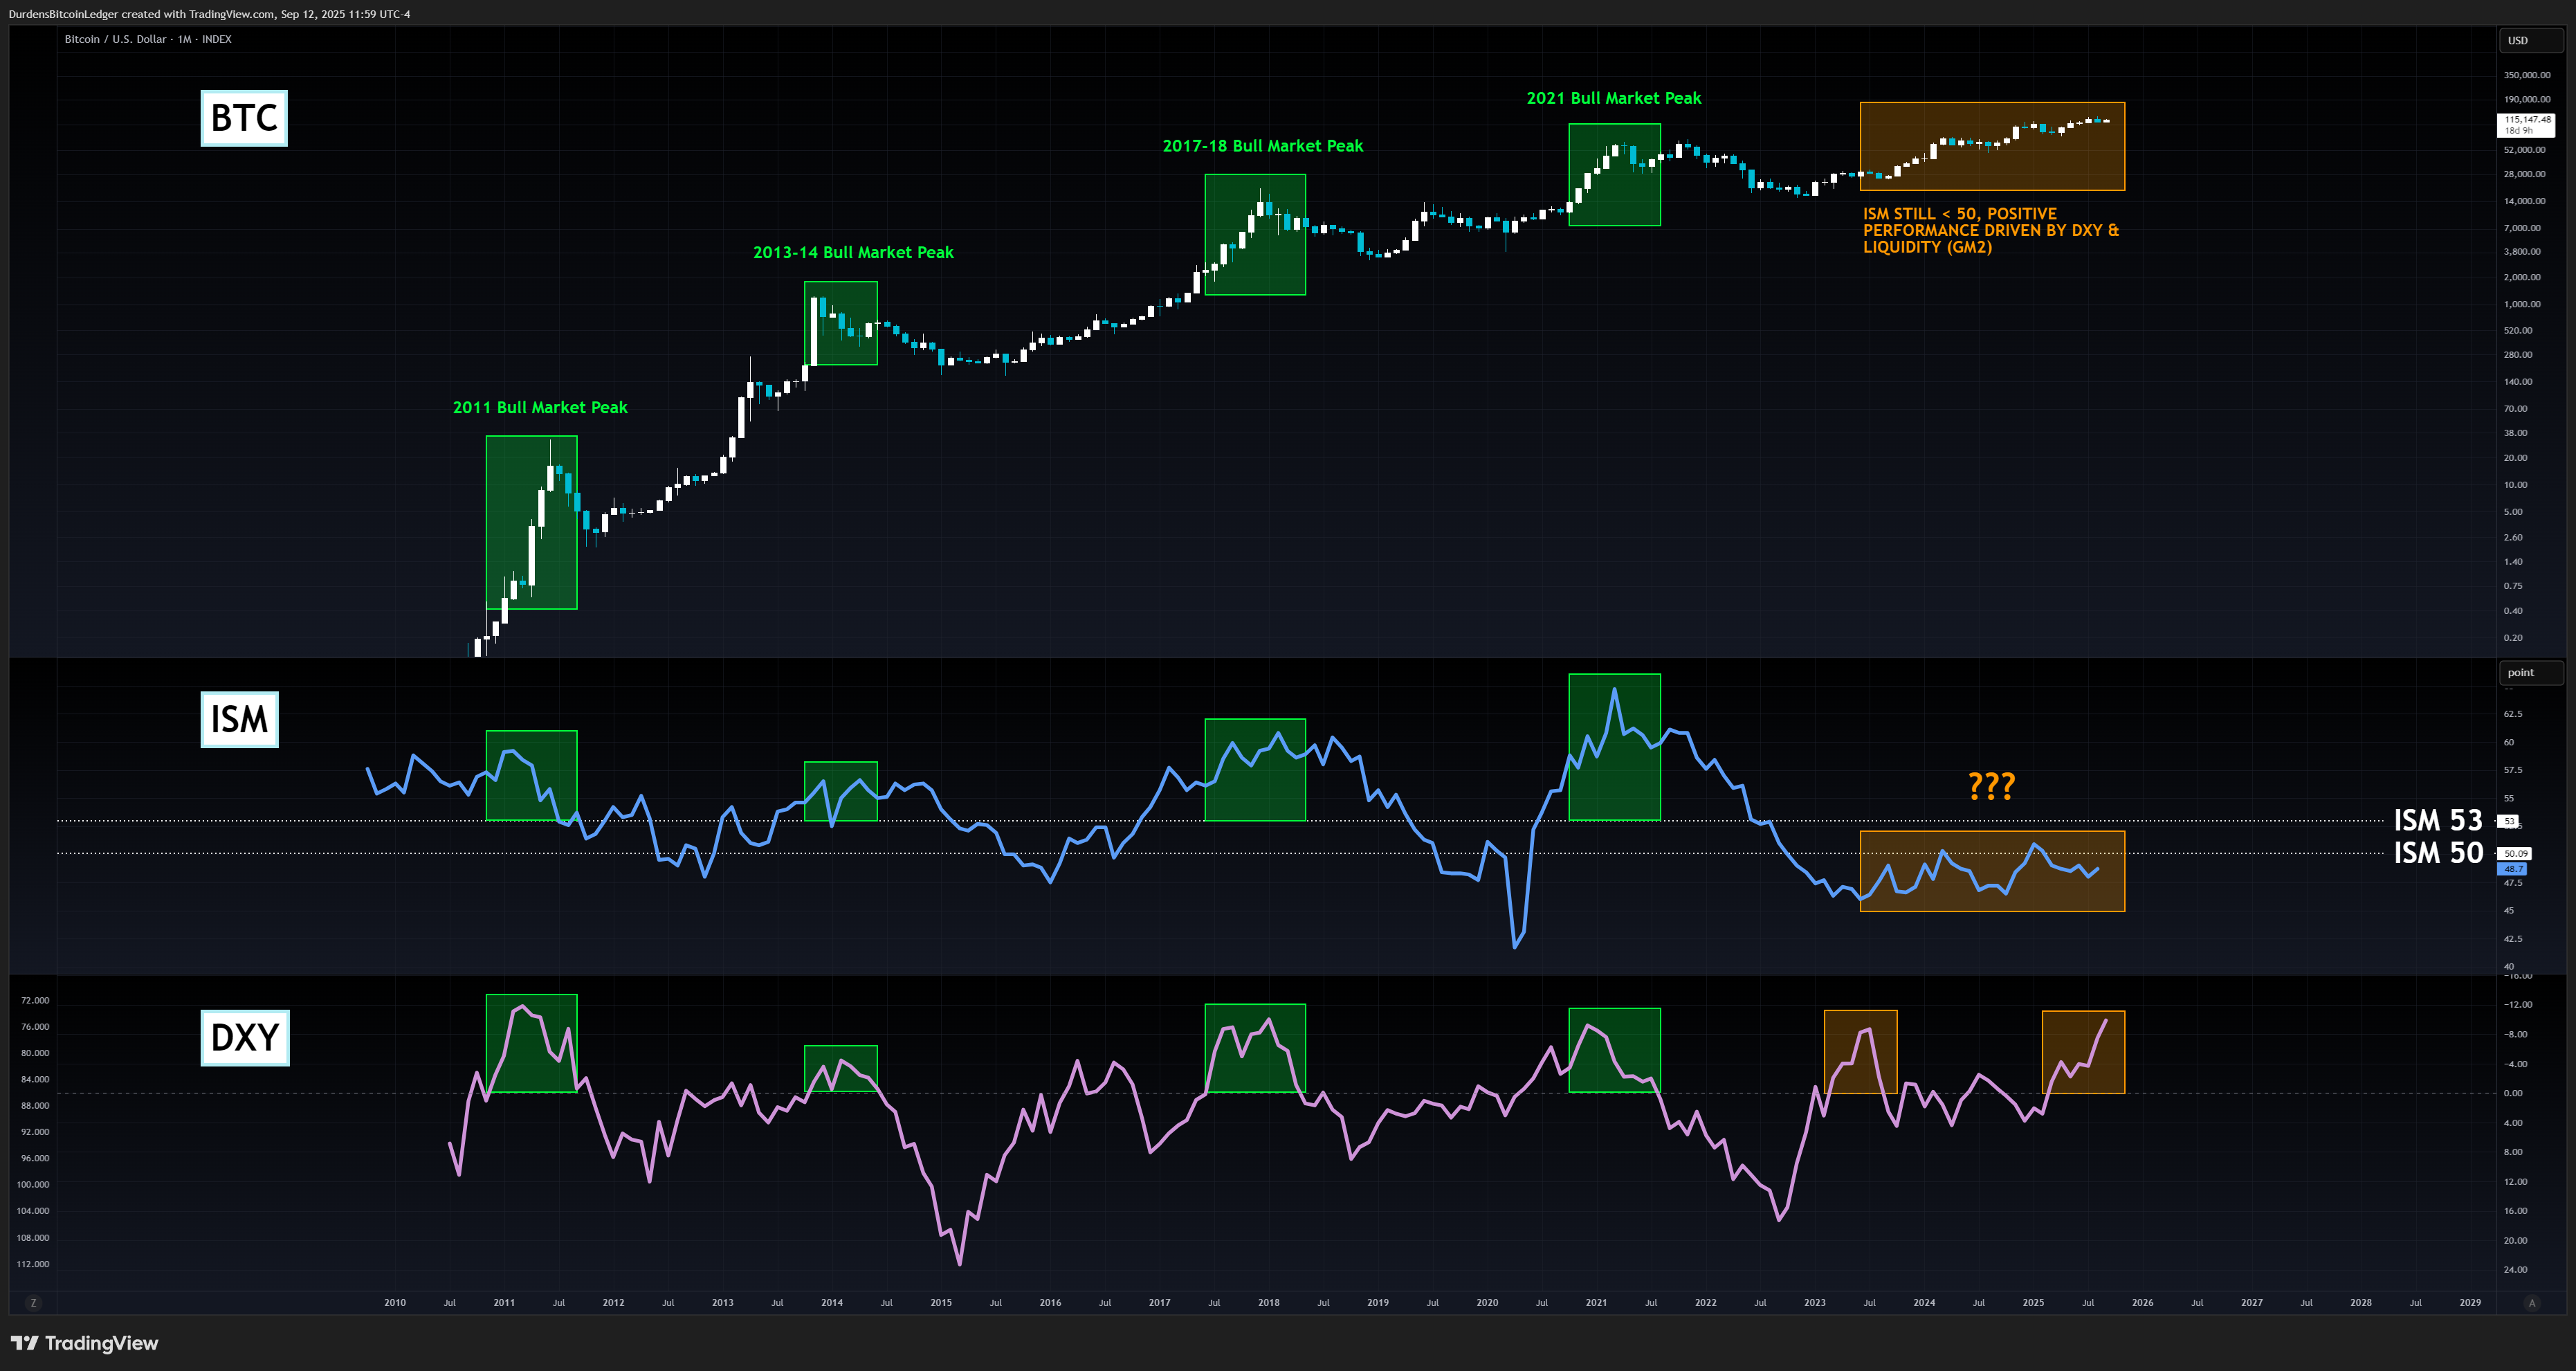Viewport: 2576px width, 1371px height.
Task: Click the A auto-scale button at bottom right
Action: point(2532,1302)
